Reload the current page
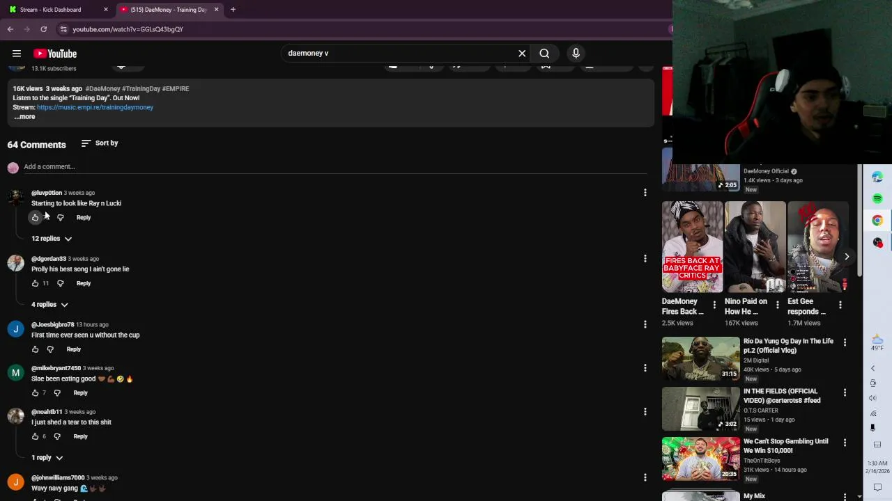This screenshot has height=501, width=892. [43, 29]
